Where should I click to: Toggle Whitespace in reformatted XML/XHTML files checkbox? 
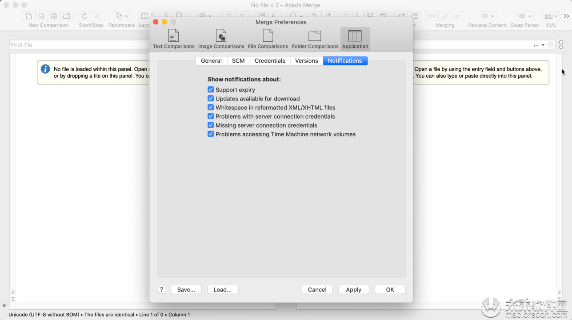[x=211, y=107]
